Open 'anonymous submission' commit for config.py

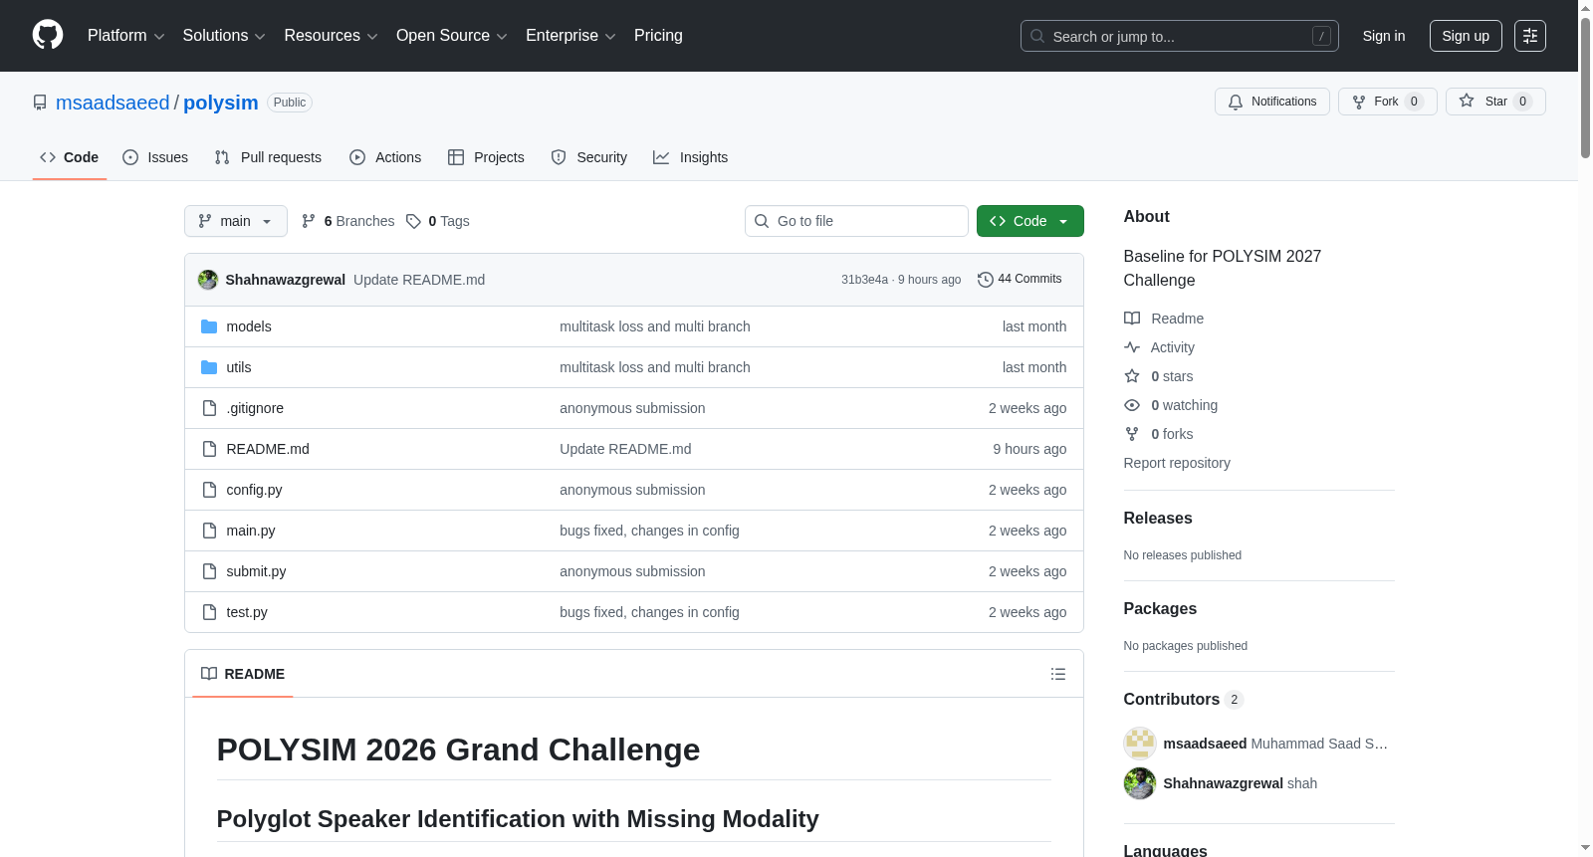[632, 490]
